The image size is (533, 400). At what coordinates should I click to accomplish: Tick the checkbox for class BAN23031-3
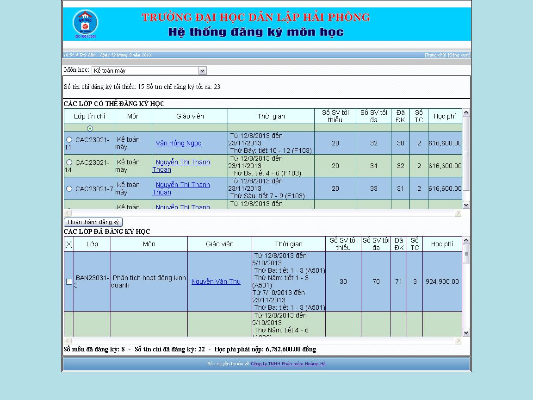(x=69, y=281)
